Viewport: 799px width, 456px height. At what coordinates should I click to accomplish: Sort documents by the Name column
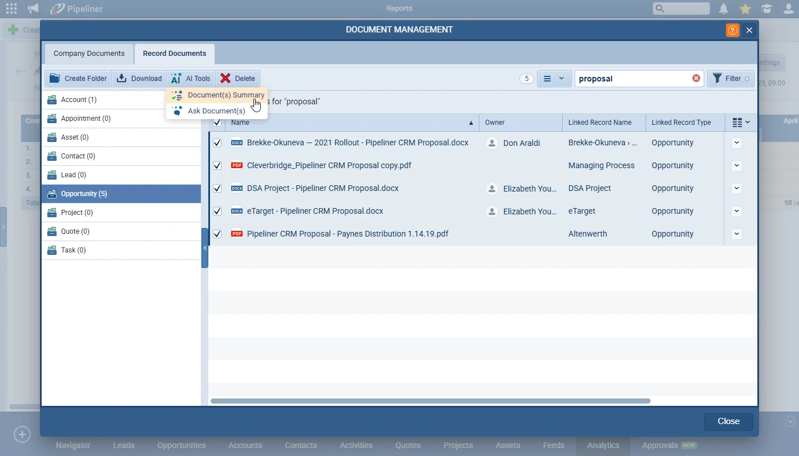[x=352, y=123]
